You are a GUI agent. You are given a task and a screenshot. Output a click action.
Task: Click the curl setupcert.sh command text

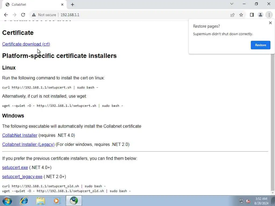(50, 87)
